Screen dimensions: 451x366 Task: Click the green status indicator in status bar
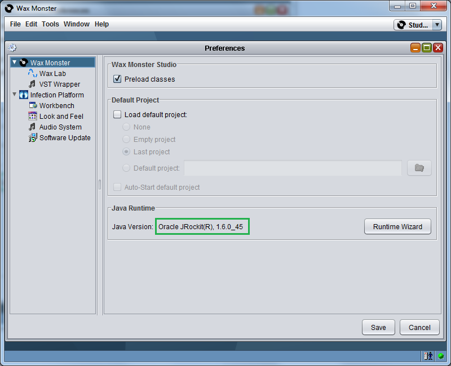(440, 356)
